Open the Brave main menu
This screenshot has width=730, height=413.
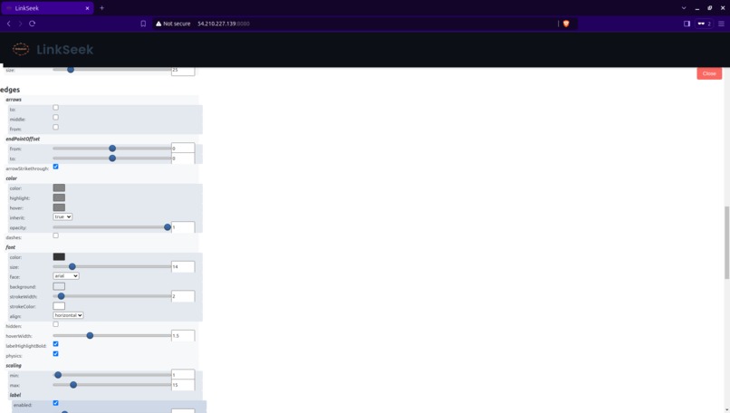[721, 24]
